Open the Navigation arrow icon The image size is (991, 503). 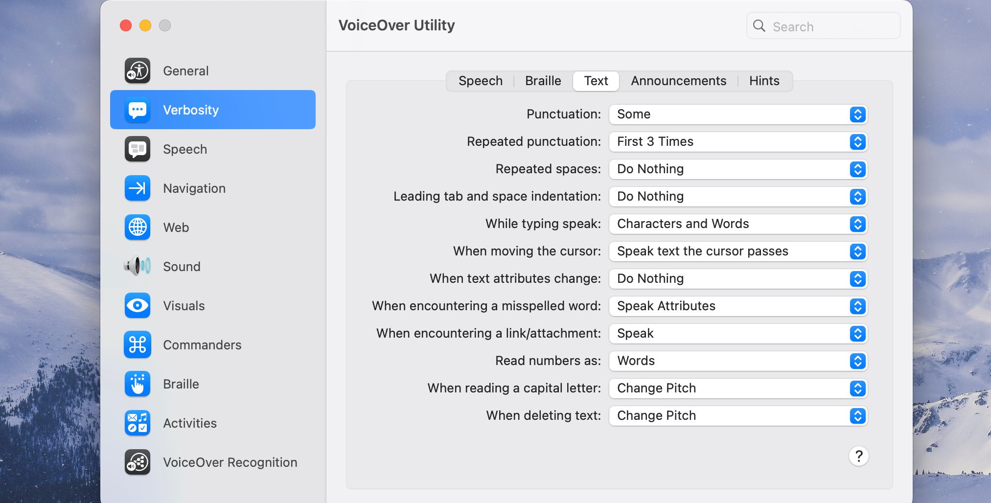138,188
